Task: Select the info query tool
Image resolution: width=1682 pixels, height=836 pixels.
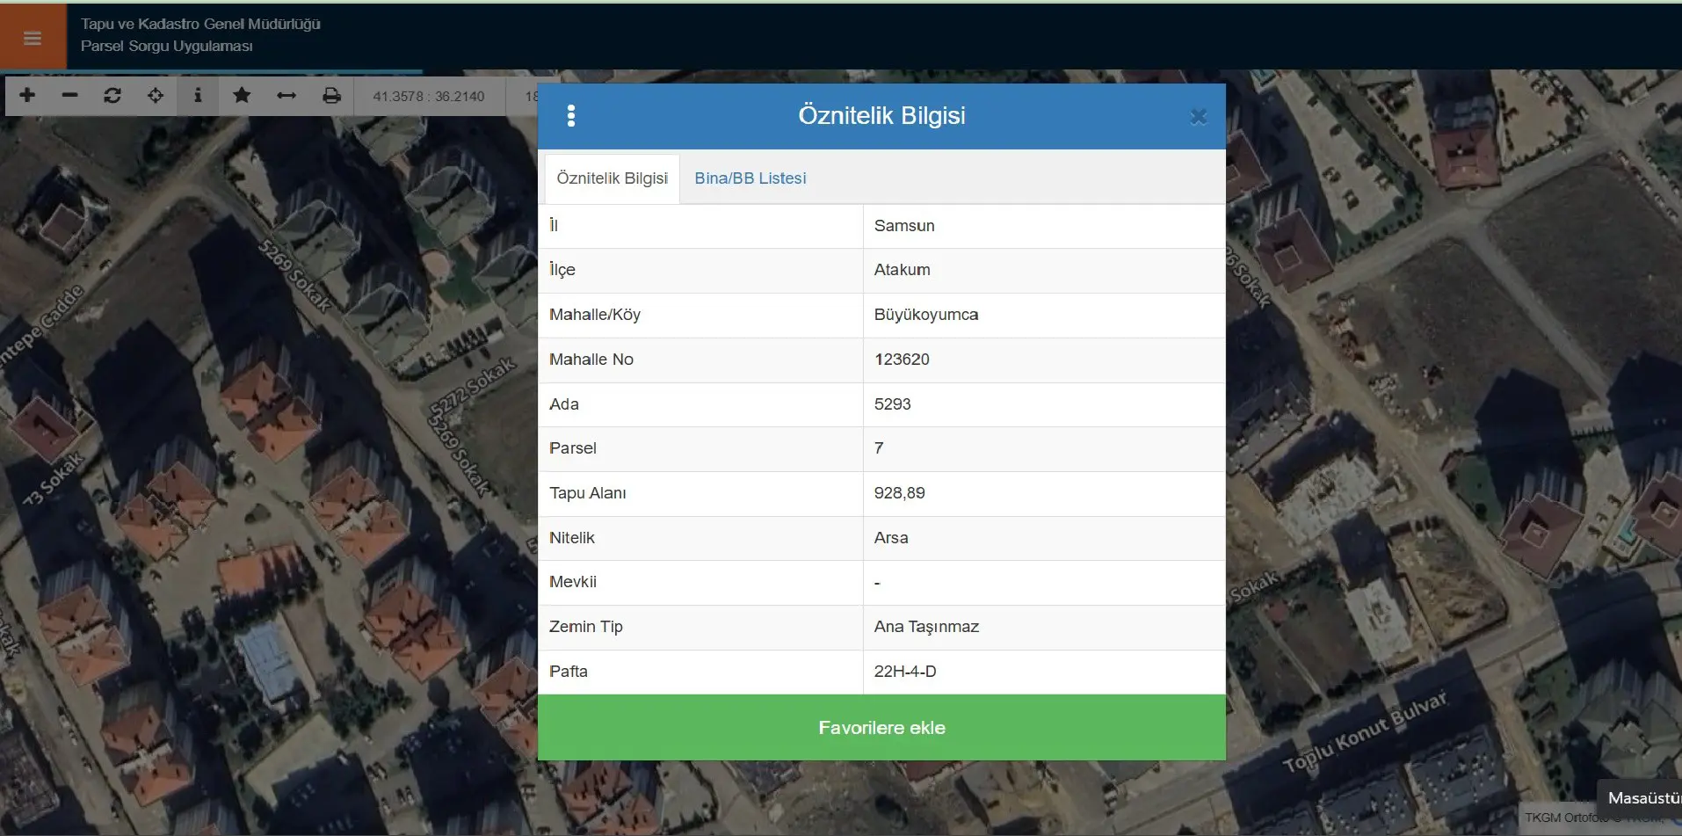Action: (x=198, y=95)
